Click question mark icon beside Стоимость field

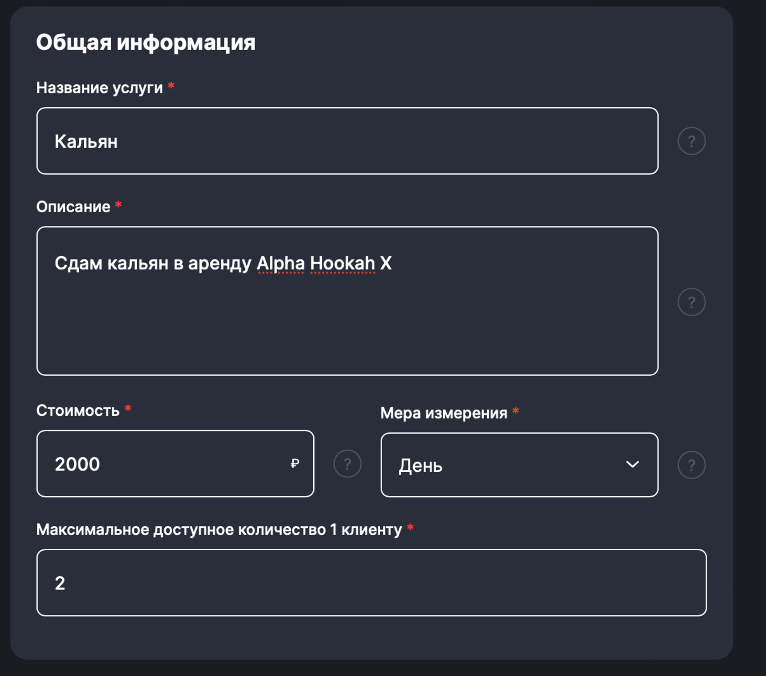coord(347,464)
